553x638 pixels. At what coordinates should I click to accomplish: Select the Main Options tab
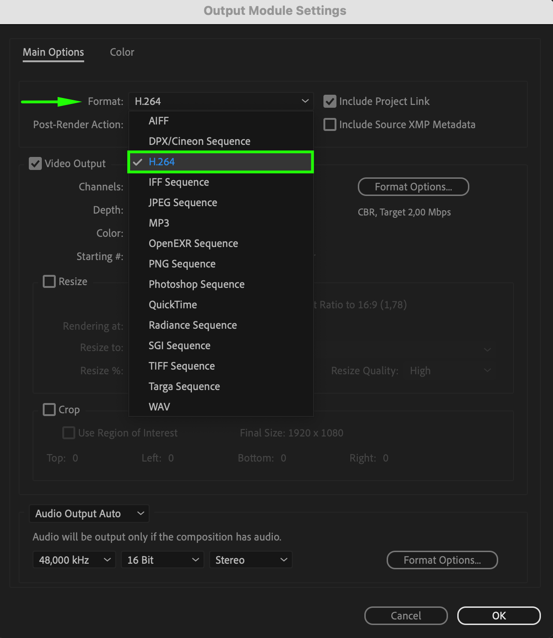pyautogui.click(x=53, y=52)
